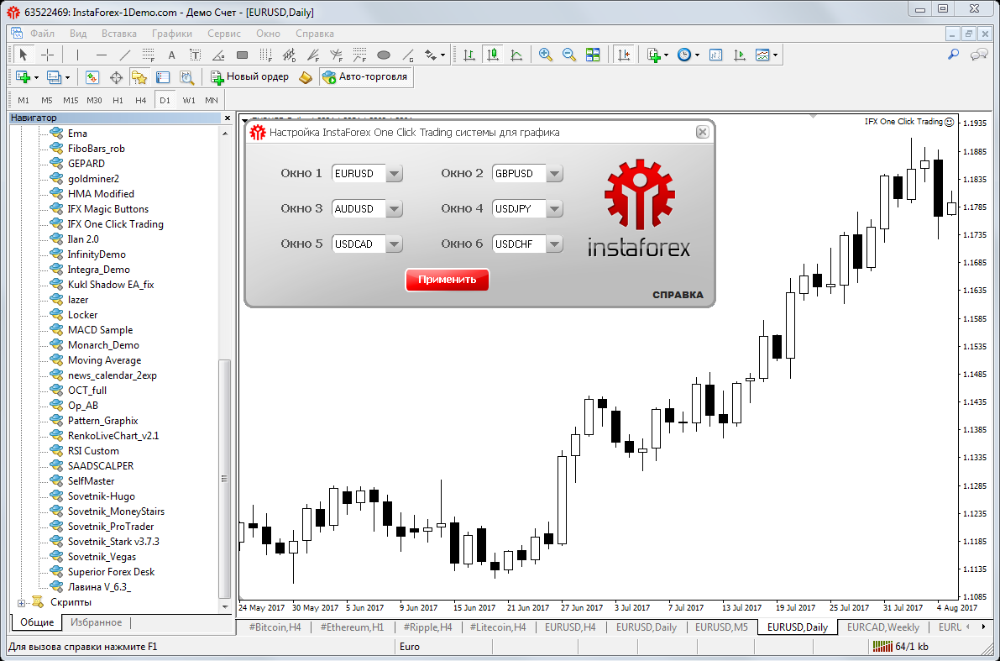Open Окно 4 USDJPY dropdown
The image size is (1000, 661).
pos(555,208)
